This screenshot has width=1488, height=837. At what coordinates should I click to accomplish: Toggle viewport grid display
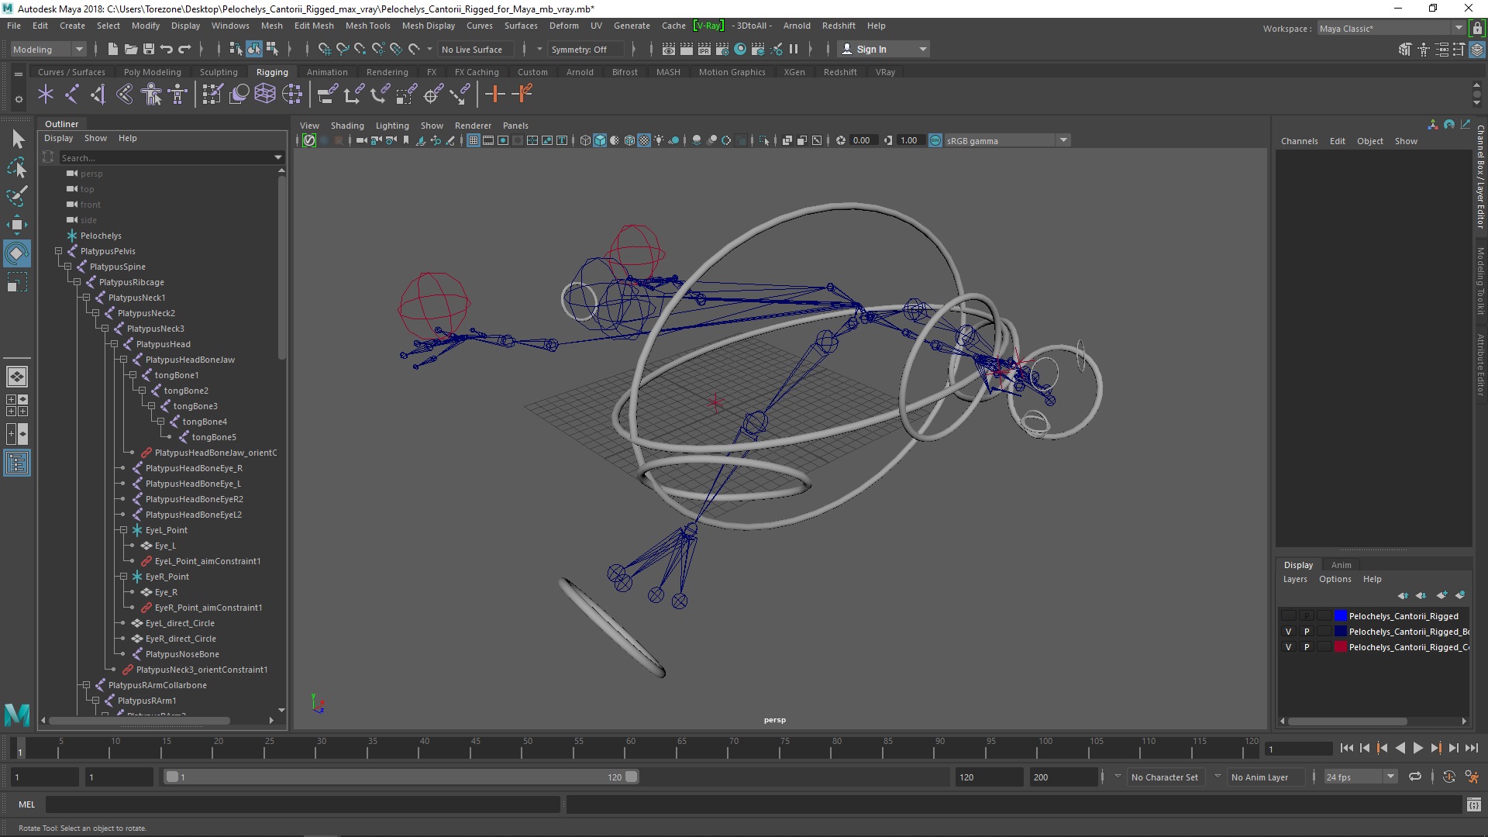(x=473, y=140)
